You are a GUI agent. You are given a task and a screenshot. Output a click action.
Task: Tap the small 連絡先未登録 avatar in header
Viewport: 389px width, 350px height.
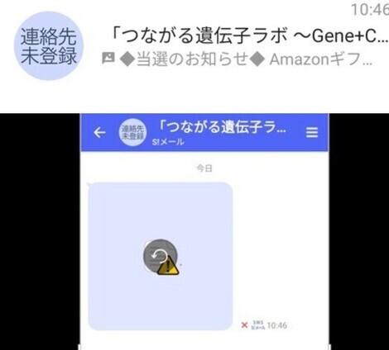pyautogui.click(x=133, y=132)
